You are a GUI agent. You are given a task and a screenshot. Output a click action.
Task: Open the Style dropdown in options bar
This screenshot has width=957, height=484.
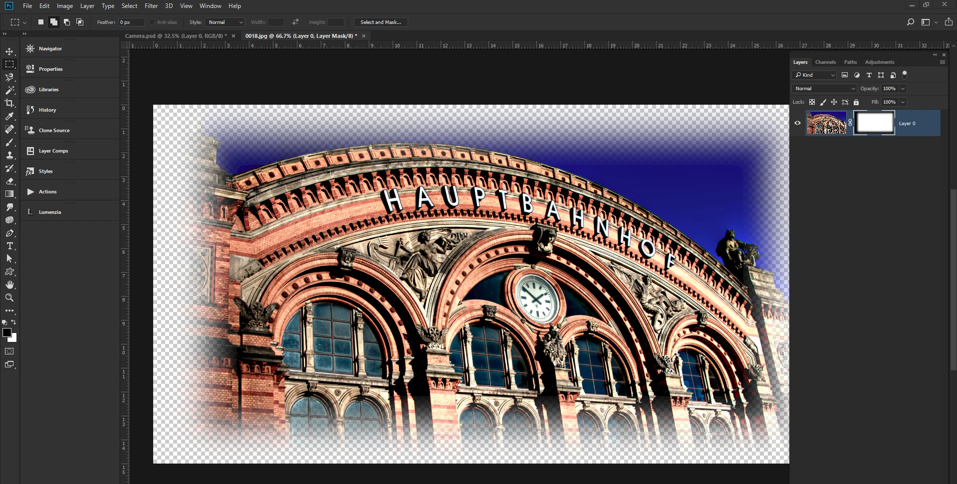[225, 22]
